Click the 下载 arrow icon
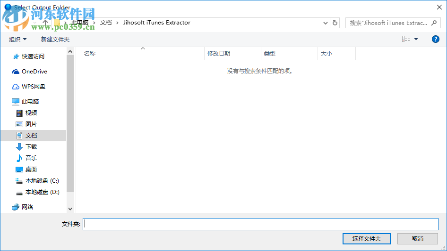This screenshot has height=251, width=447. pos(19,147)
